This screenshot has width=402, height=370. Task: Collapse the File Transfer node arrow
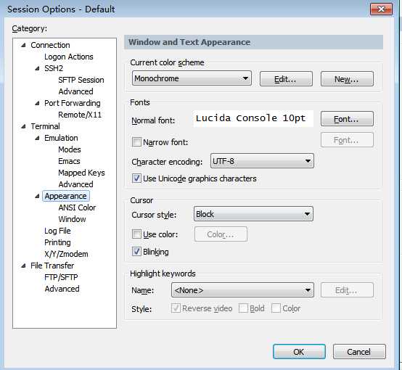(x=24, y=266)
